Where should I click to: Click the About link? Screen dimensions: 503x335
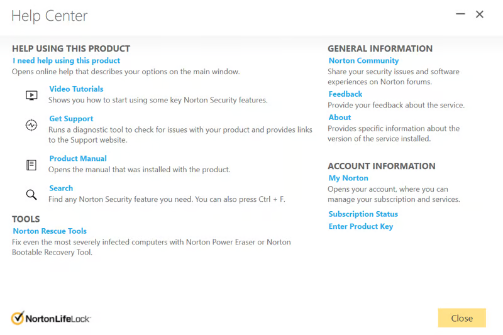click(x=340, y=117)
